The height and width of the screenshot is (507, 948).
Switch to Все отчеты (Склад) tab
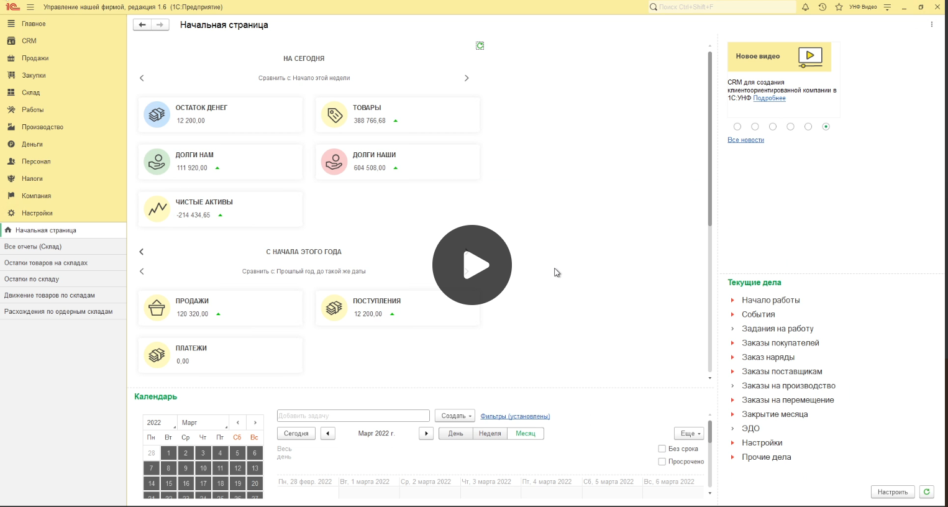point(63,247)
